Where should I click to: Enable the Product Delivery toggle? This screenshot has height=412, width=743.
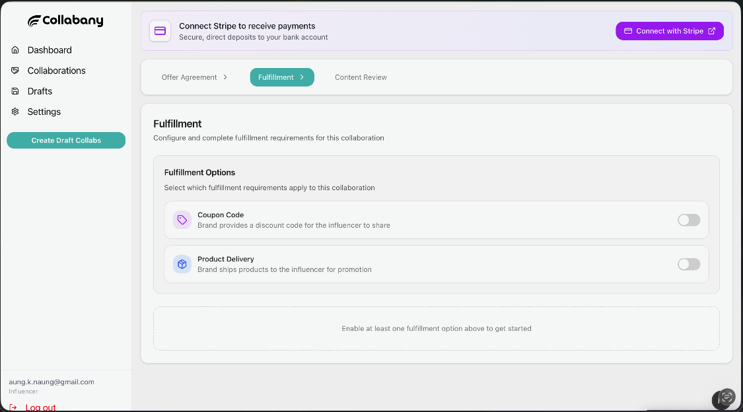coord(689,264)
